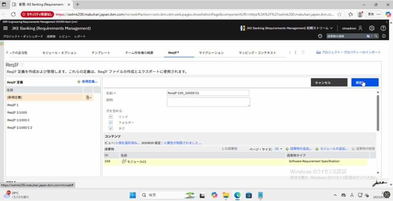The image size is (393, 201).
Task: Bookmark this page with the star icon
Action: click(339, 14)
